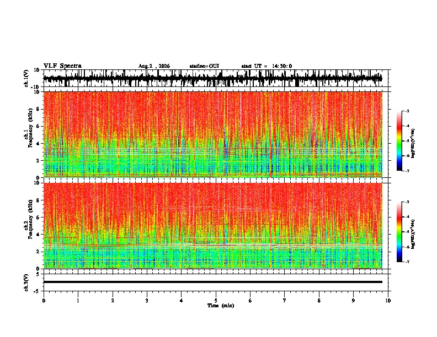Click the log(PSD) label beside ch.2 colorbar
437x337 pixels.
(x=413, y=234)
